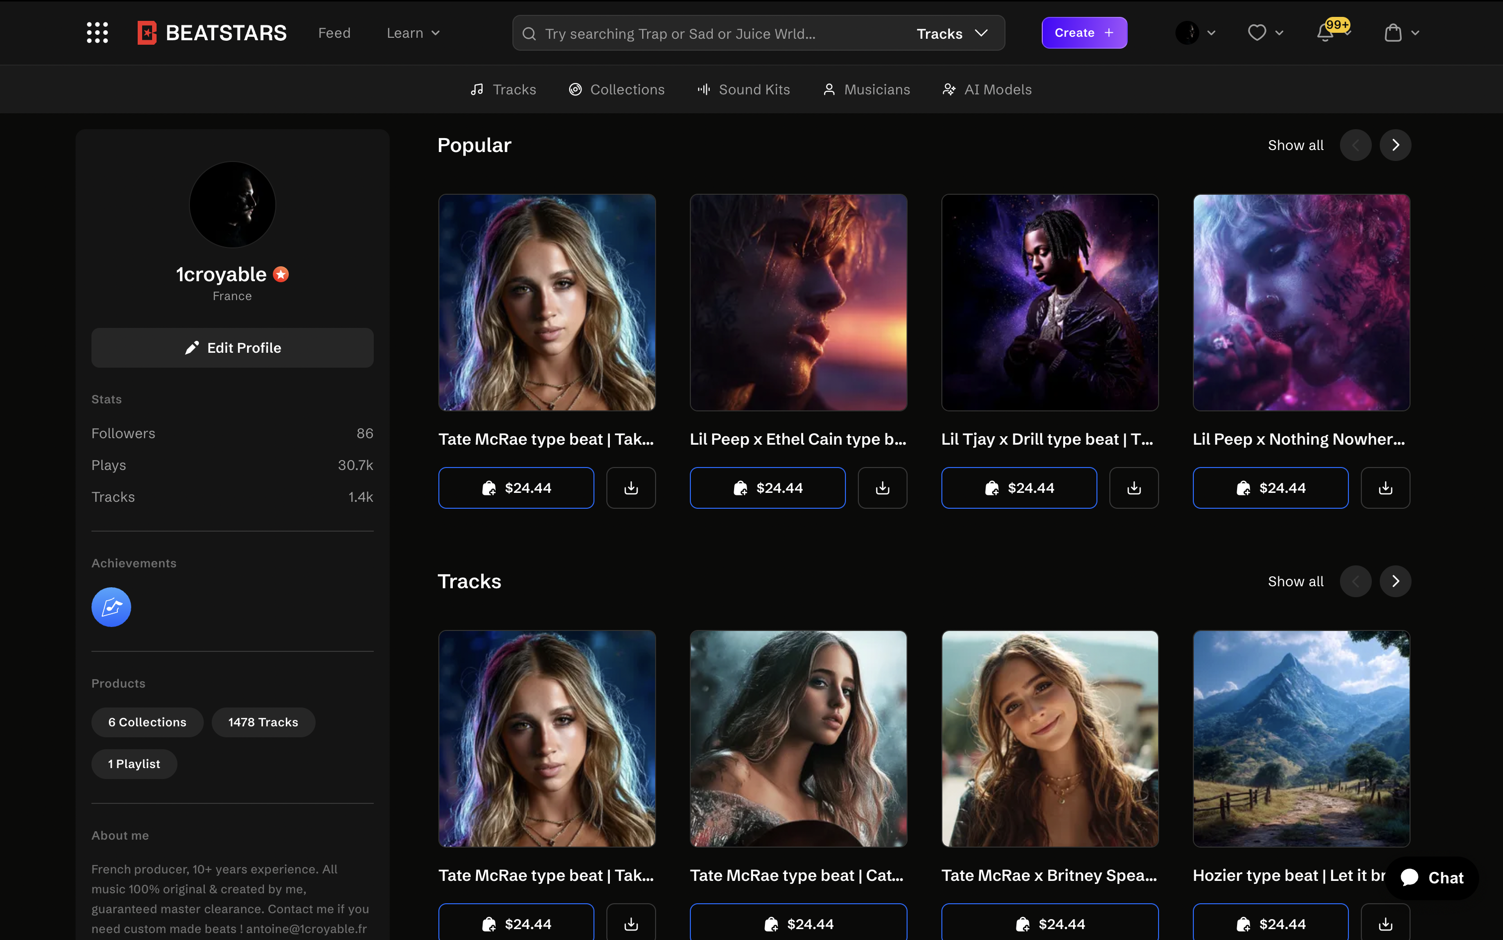Open the Tracks search filter dropdown
The width and height of the screenshot is (1503, 940).
[x=952, y=34]
